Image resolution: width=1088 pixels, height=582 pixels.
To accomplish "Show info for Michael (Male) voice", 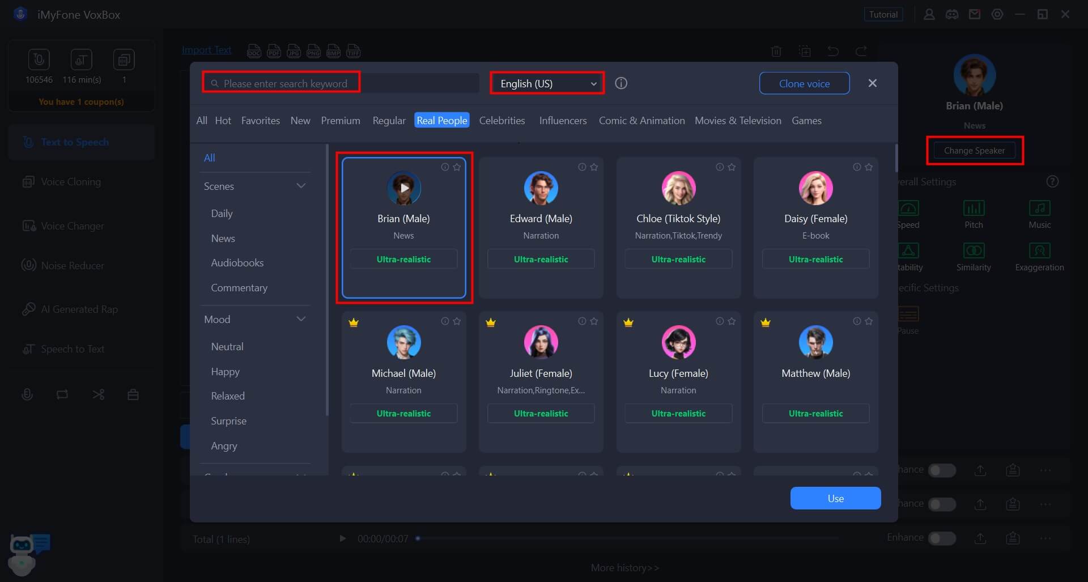I will 445,321.
